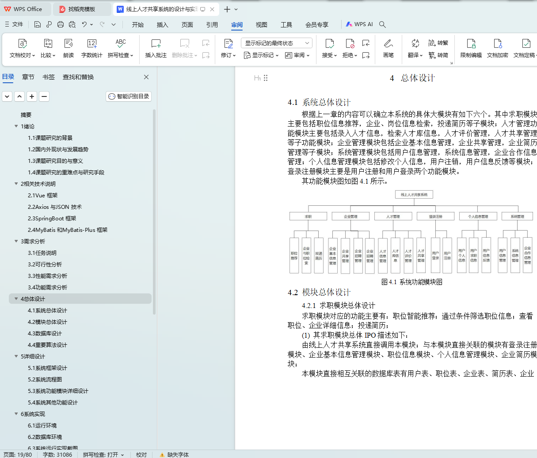Open the 翻译 translate tool

[x=415, y=48]
